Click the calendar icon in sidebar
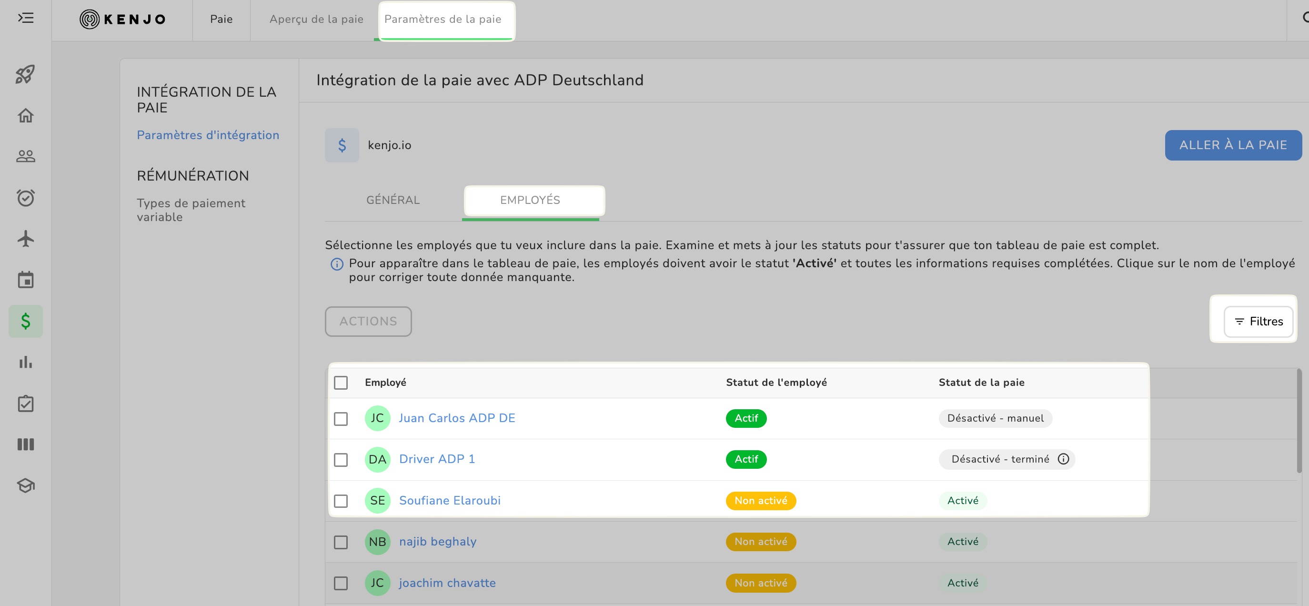 pyautogui.click(x=25, y=280)
